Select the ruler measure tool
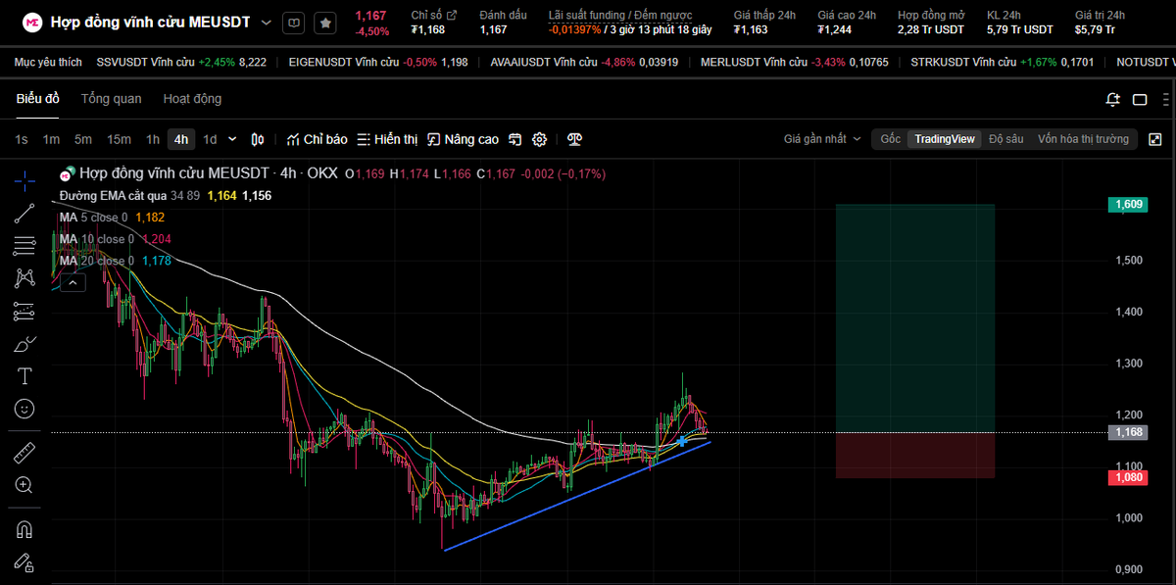1176x585 pixels. pyautogui.click(x=24, y=452)
